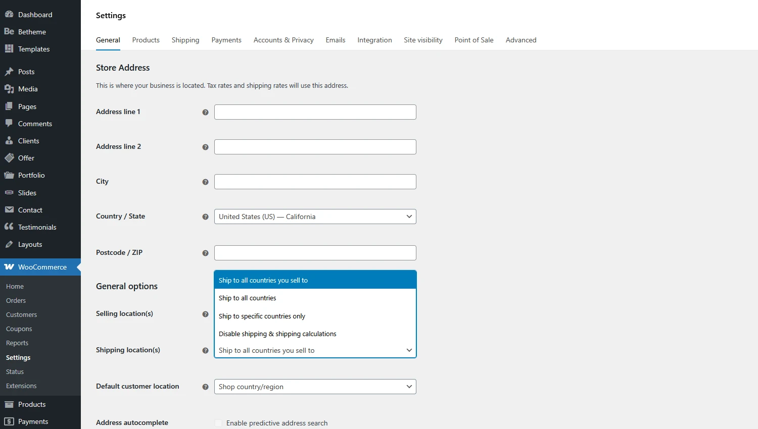Open the Portfolio briefcase icon

(10, 175)
